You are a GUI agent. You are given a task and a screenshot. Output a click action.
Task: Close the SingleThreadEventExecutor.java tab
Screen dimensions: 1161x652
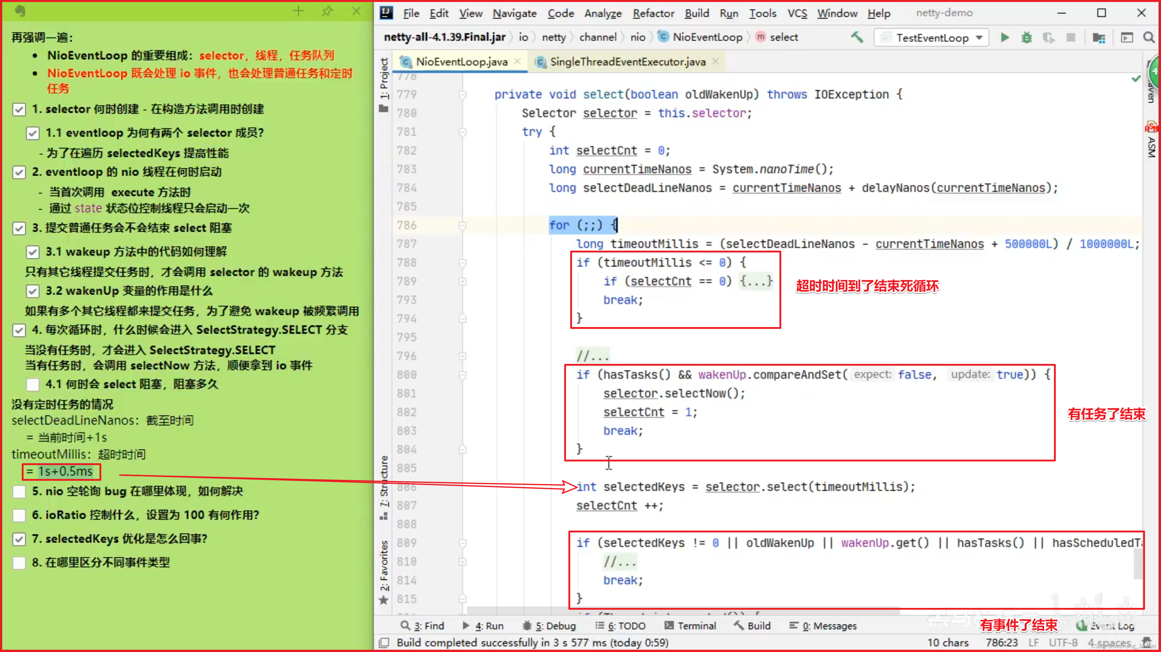[715, 61]
